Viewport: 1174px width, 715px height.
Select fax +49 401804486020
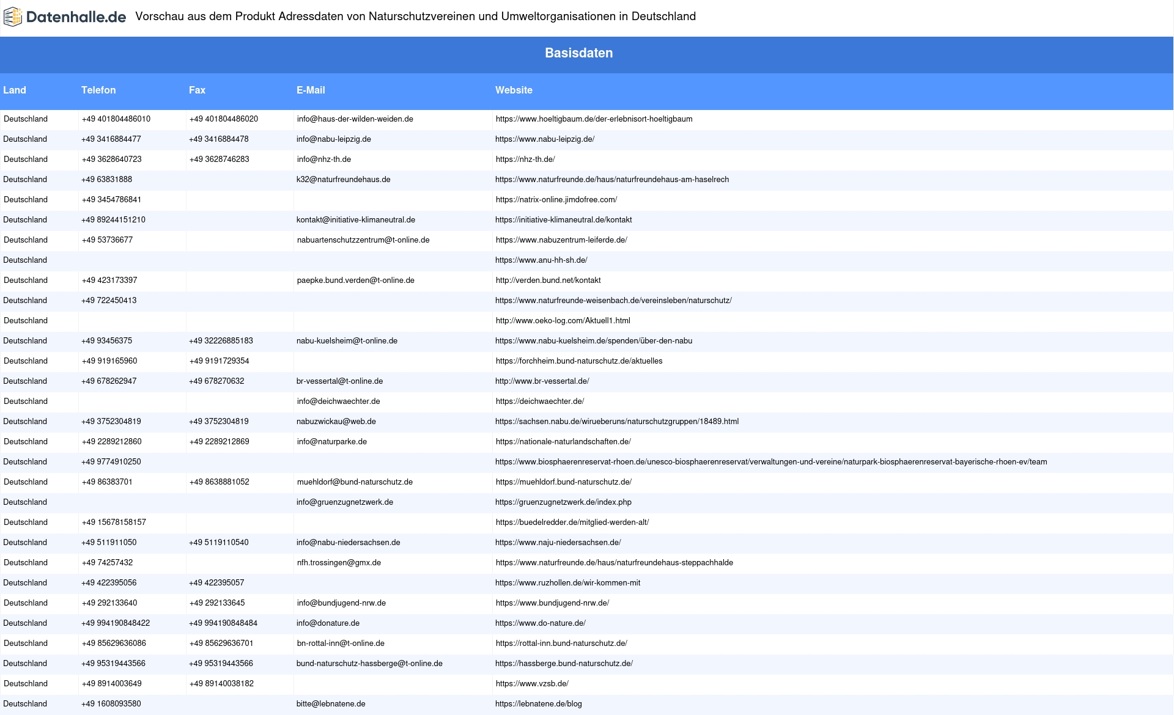224,119
